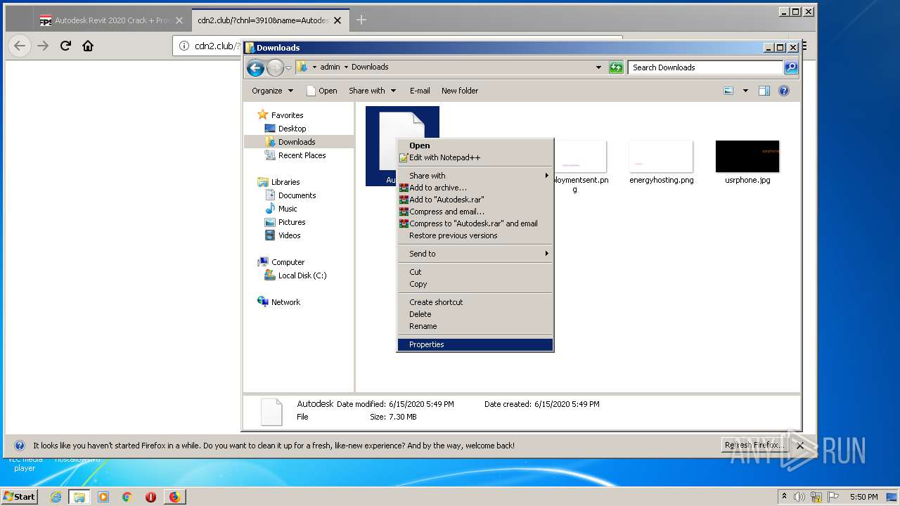This screenshot has height=506, width=900.
Task: Open the Music library
Action: pos(281,209)
